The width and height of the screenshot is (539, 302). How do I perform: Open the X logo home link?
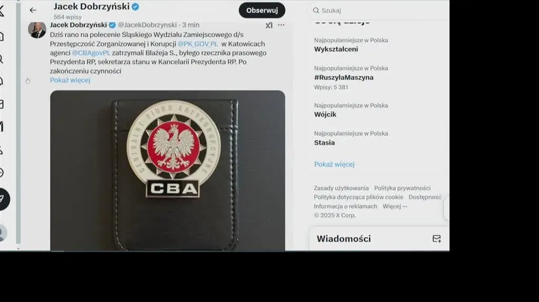(x=2, y=11)
